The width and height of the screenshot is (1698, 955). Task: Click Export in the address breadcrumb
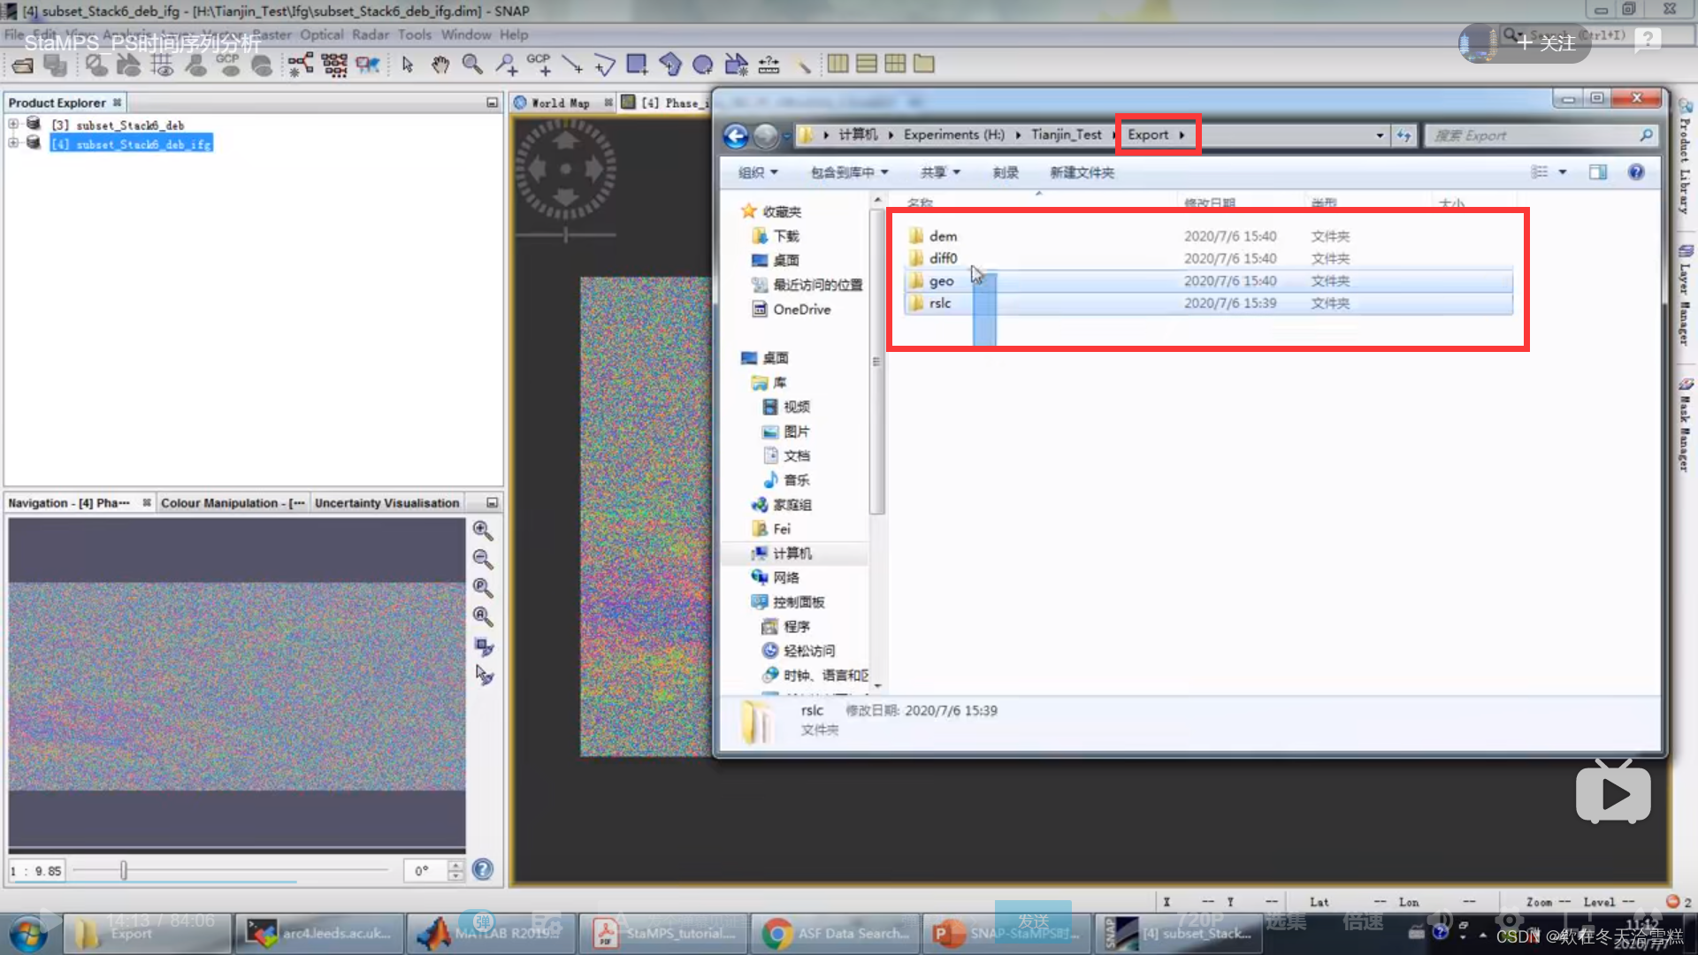tap(1147, 134)
